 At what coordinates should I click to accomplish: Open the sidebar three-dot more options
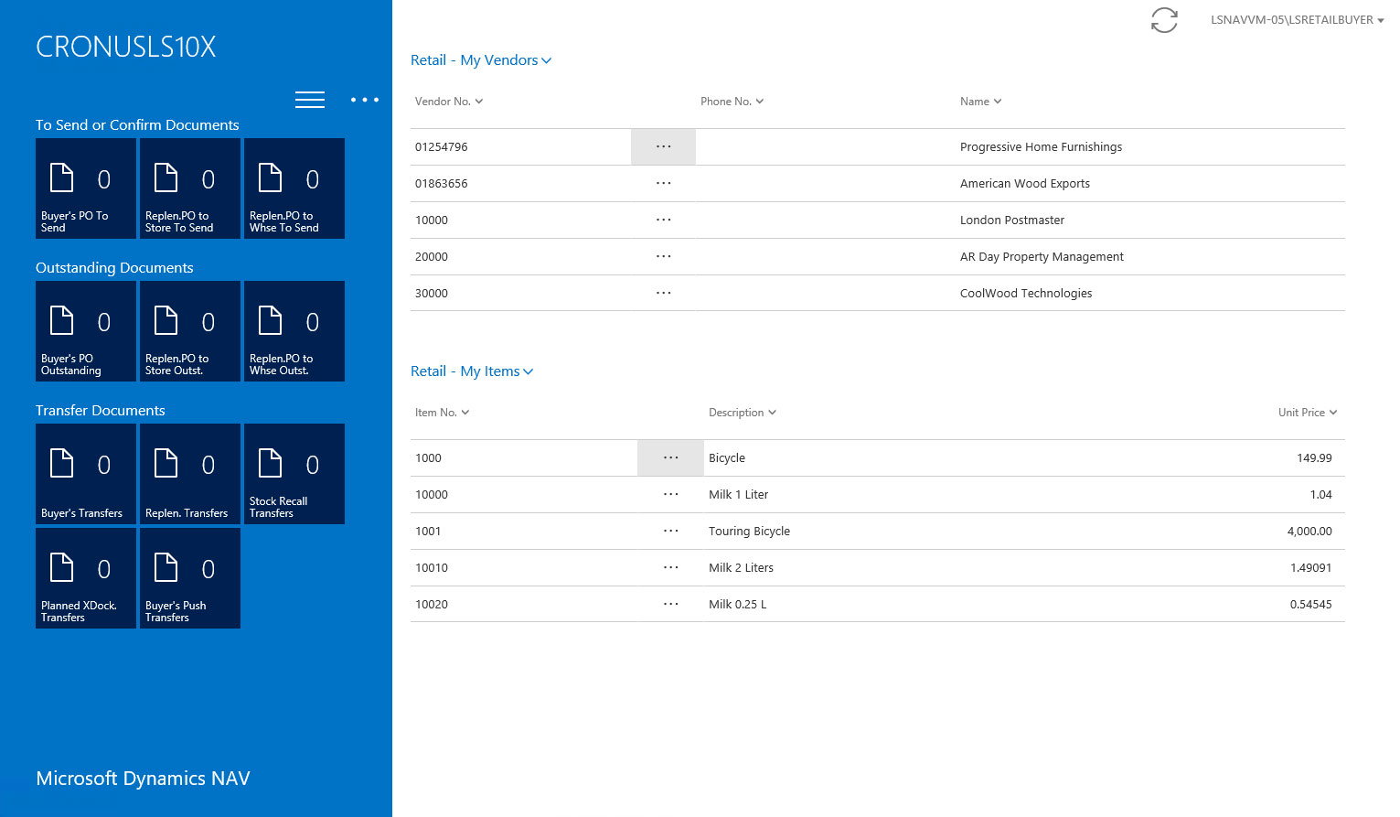[364, 100]
